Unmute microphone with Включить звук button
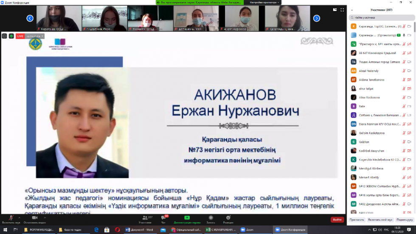Viewport: 416px width, 234px height. [11, 219]
